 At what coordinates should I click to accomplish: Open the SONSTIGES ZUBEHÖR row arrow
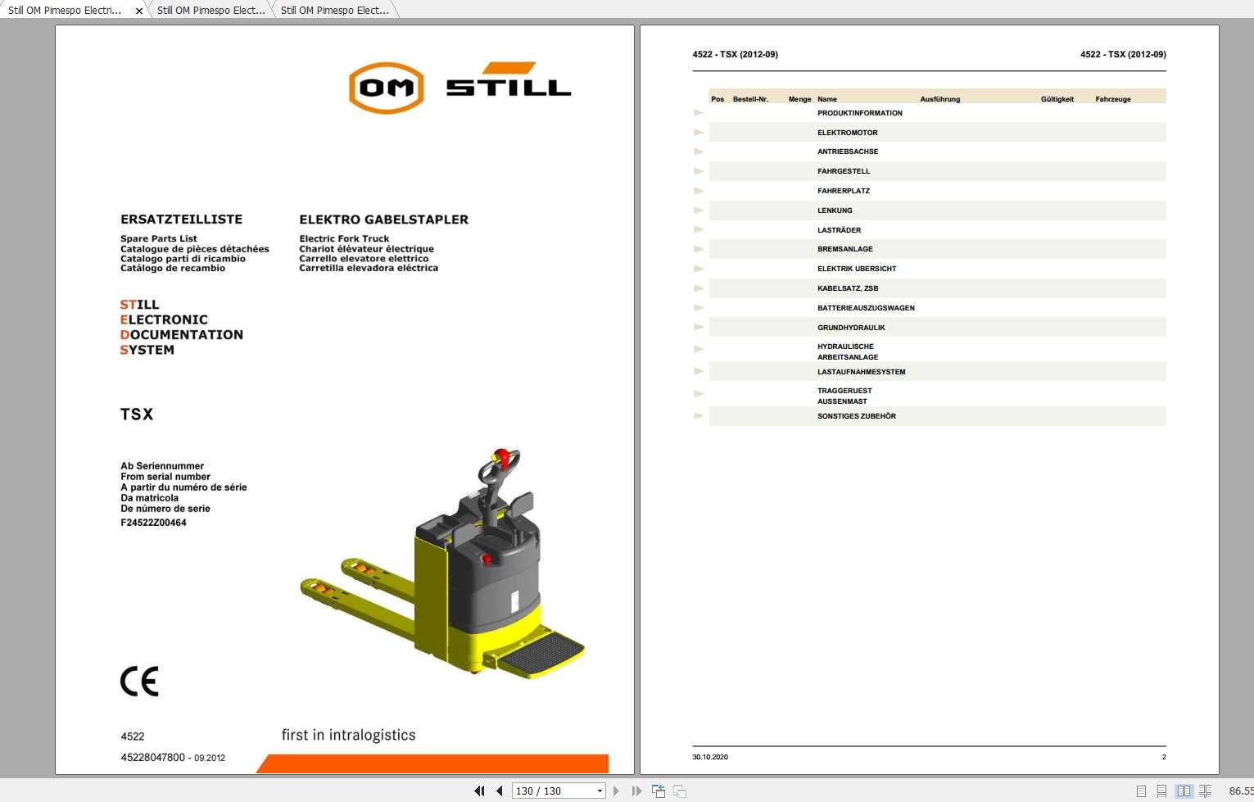point(699,416)
